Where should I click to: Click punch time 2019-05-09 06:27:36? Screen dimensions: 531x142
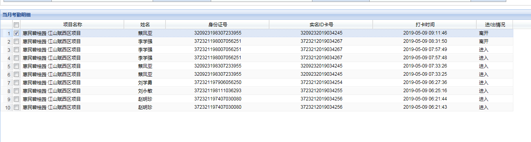[x=425, y=83]
